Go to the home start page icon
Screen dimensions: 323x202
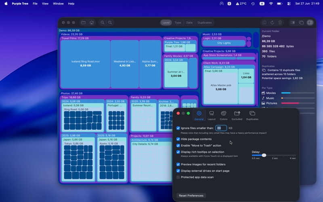[x=92, y=23]
